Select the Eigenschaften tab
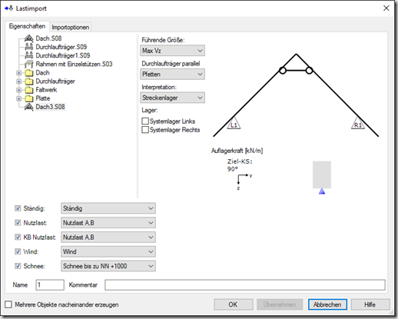398x319 pixels. tap(27, 26)
